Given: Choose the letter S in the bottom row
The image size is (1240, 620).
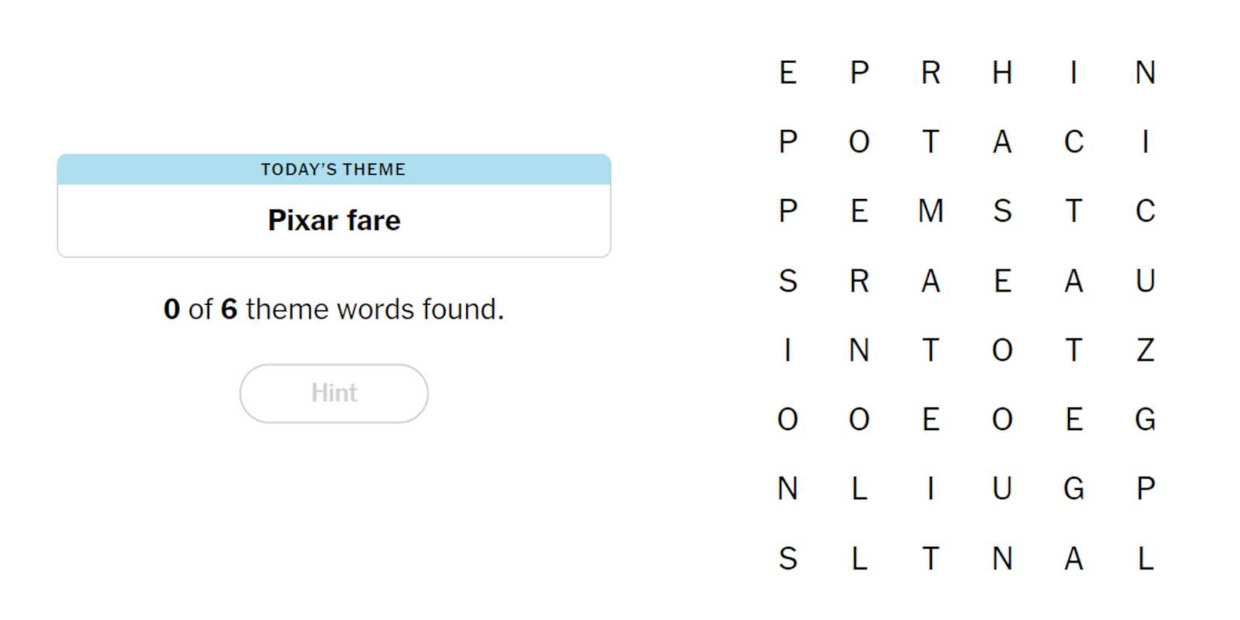Looking at the screenshot, I should click(788, 558).
